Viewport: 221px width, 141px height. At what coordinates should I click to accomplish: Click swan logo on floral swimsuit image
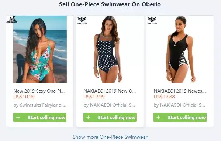click(12, 20)
